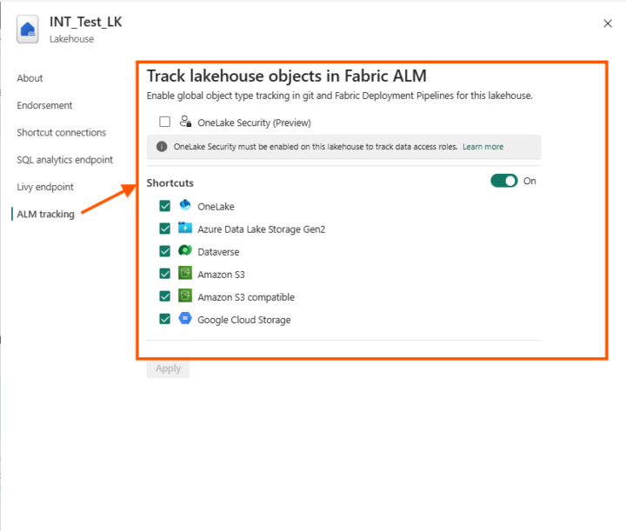626x531 pixels.
Task: Uncheck the Google Cloud Storage checkbox
Action: coord(165,319)
